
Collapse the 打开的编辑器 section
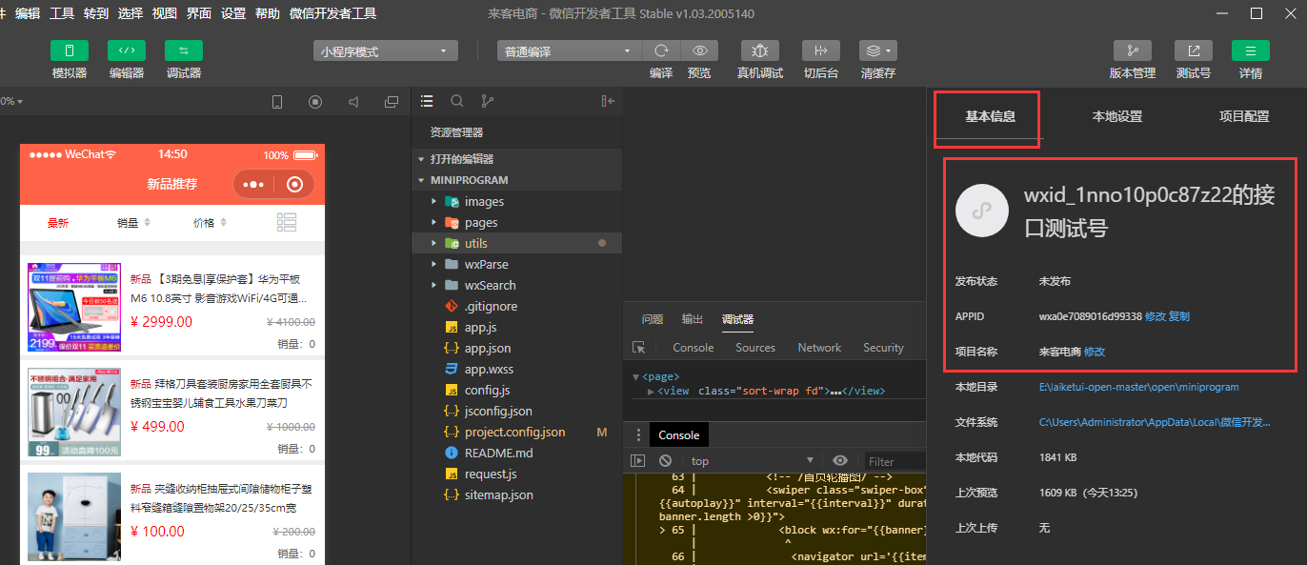[x=516, y=159]
